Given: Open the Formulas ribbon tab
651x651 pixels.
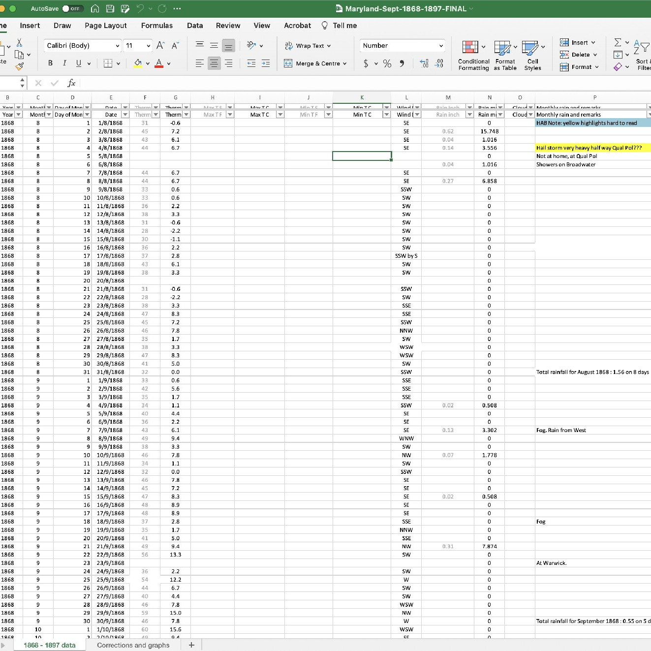Looking at the screenshot, I should [x=157, y=26].
